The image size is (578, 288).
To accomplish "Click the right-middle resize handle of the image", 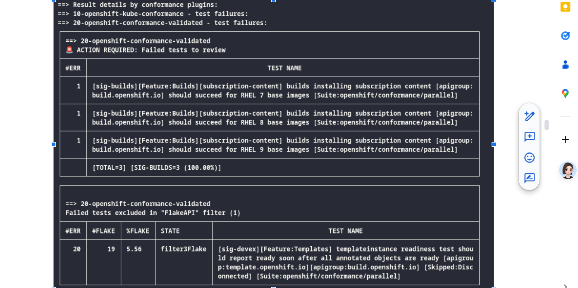I will click(494, 144).
